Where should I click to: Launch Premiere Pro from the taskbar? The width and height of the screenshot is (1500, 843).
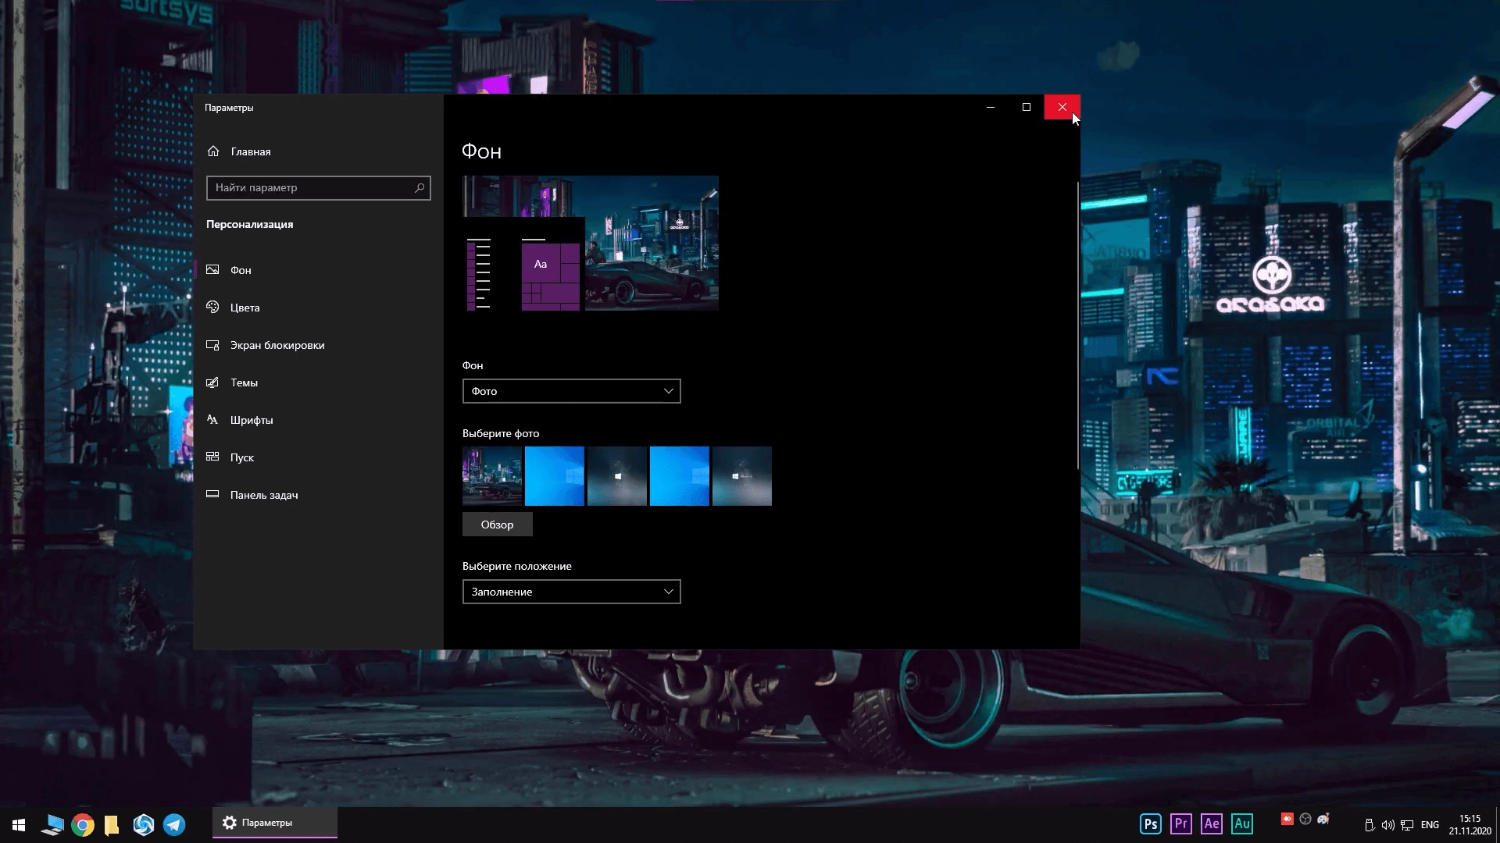coord(1181,824)
